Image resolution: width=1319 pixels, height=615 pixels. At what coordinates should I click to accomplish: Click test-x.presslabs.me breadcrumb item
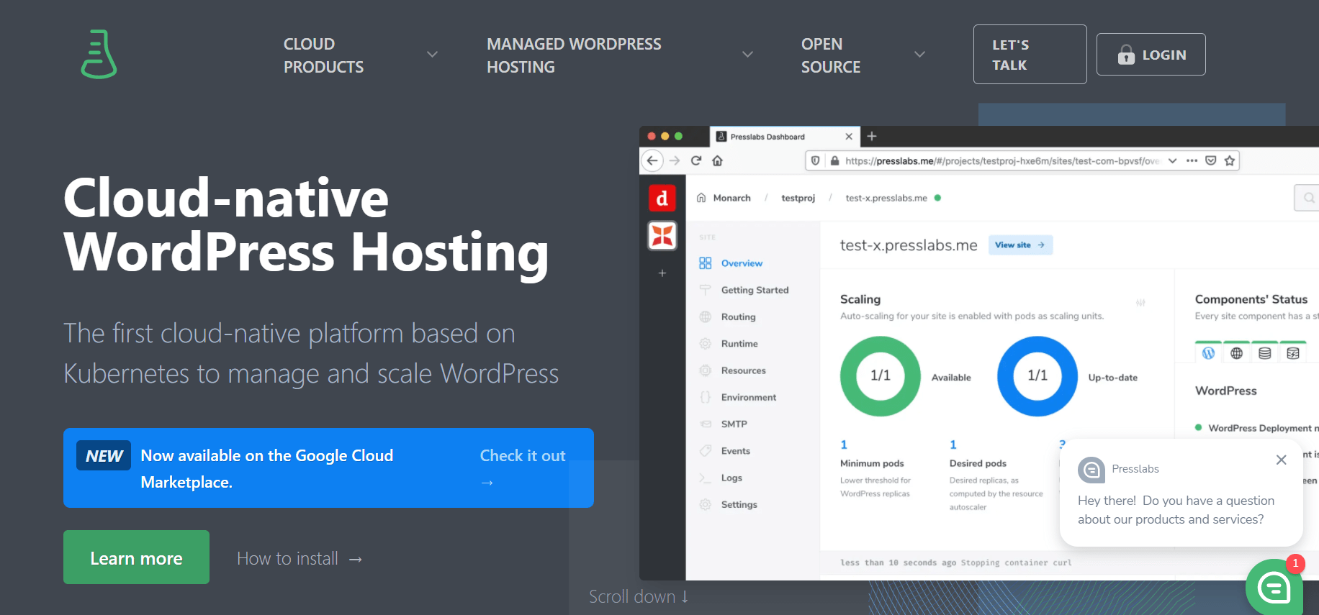coord(886,198)
